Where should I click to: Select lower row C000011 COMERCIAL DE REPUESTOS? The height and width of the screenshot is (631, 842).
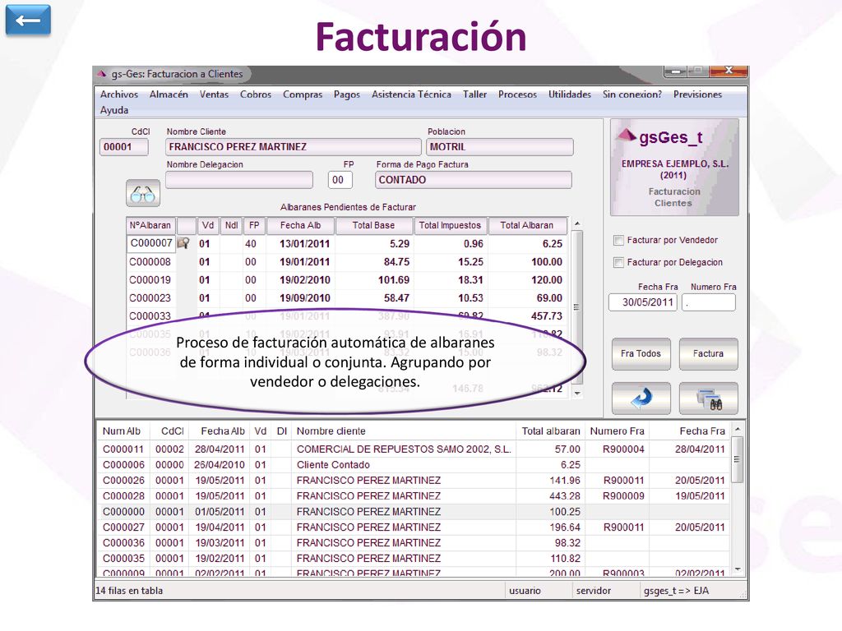tap(414, 449)
